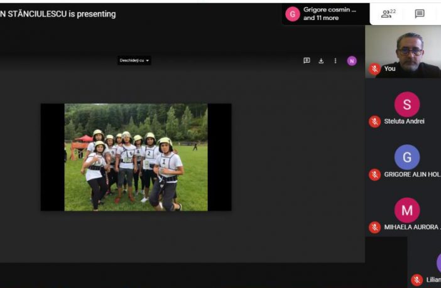
Task: Click muted mic icon beside GRIGORE ALIN
Action: (375, 174)
